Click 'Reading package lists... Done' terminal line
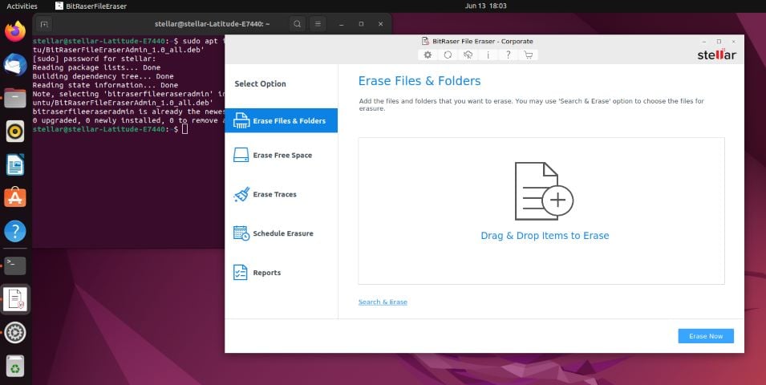This screenshot has height=385, width=766. tap(96, 67)
